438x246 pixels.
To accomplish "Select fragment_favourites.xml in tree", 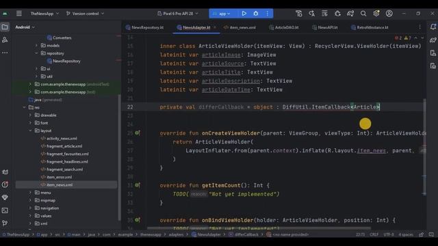I will point(64,154).
